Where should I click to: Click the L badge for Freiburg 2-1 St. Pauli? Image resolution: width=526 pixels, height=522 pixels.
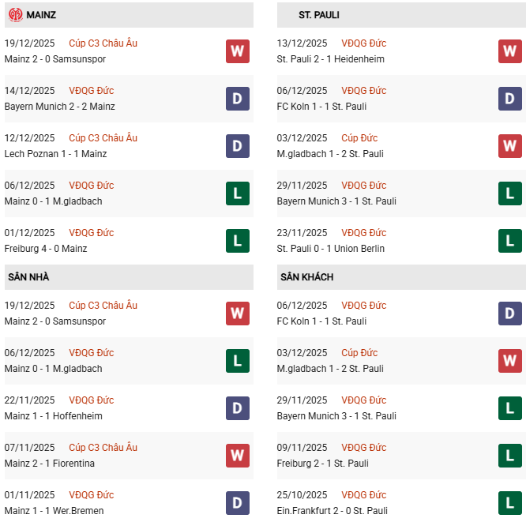pos(510,456)
